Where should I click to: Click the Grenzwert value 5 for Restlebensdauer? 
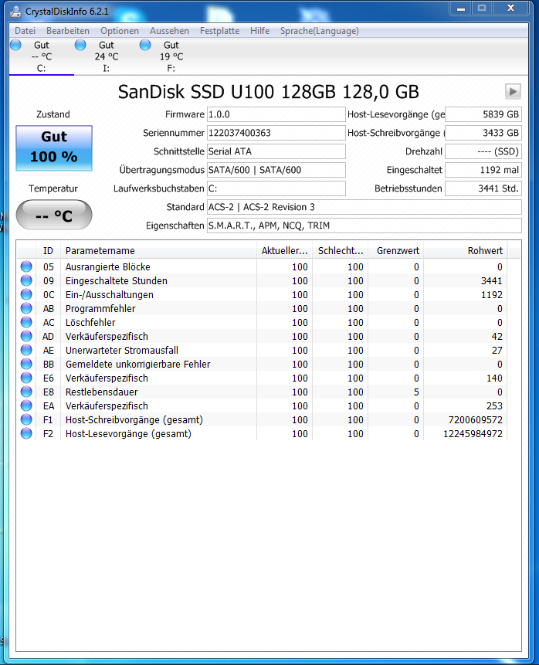click(x=416, y=392)
